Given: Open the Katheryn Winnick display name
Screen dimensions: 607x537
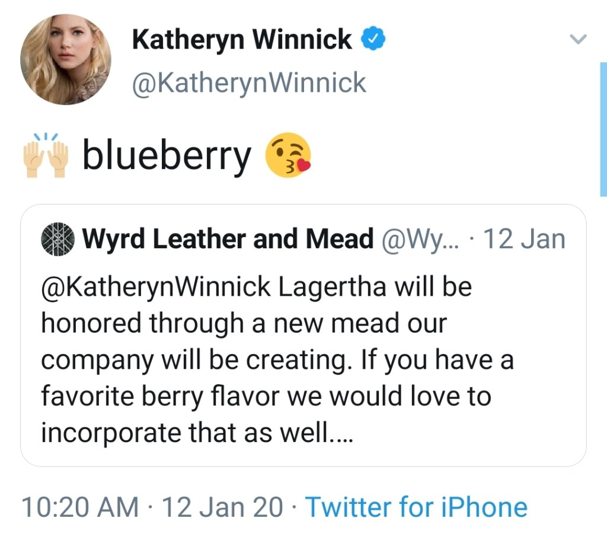Looking at the screenshot, I should (241, 40).
